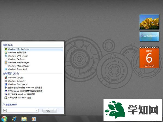Open the 查看更多结果 link
The image size is (163, 122).
[11, 105]
